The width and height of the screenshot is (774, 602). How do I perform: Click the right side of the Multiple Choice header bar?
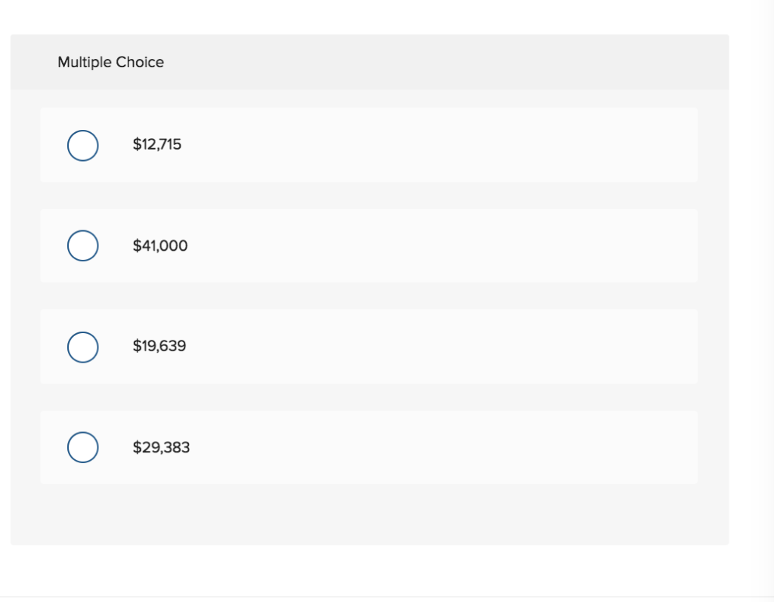pyautogui.click(x=642, y=62)
